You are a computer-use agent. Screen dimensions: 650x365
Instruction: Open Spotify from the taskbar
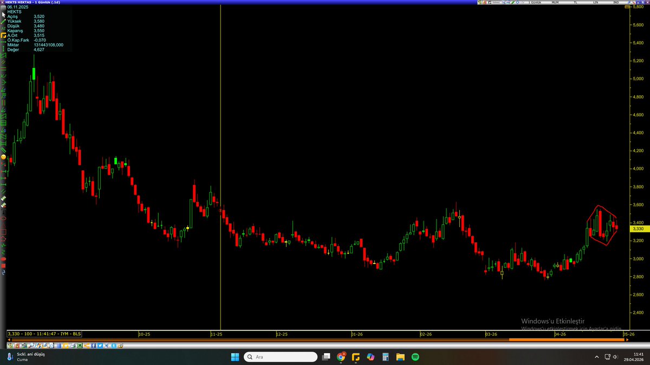click(x=415, y=357)
